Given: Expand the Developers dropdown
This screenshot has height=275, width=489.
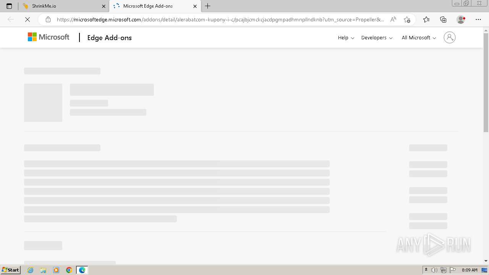Looking at the screenshot, I should coord(377,37).
